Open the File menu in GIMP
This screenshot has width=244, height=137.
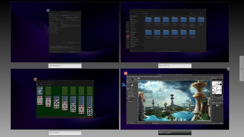pyautogui.click(x=127, y=76)
